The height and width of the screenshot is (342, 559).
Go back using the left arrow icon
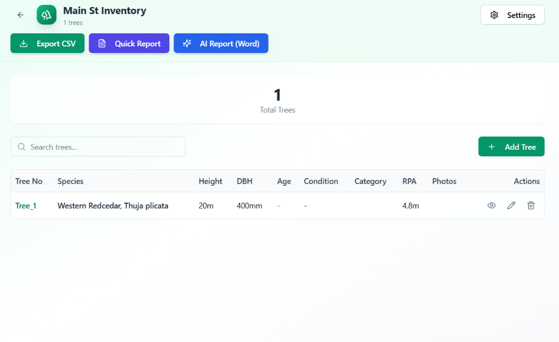click(x=20, y=15)
